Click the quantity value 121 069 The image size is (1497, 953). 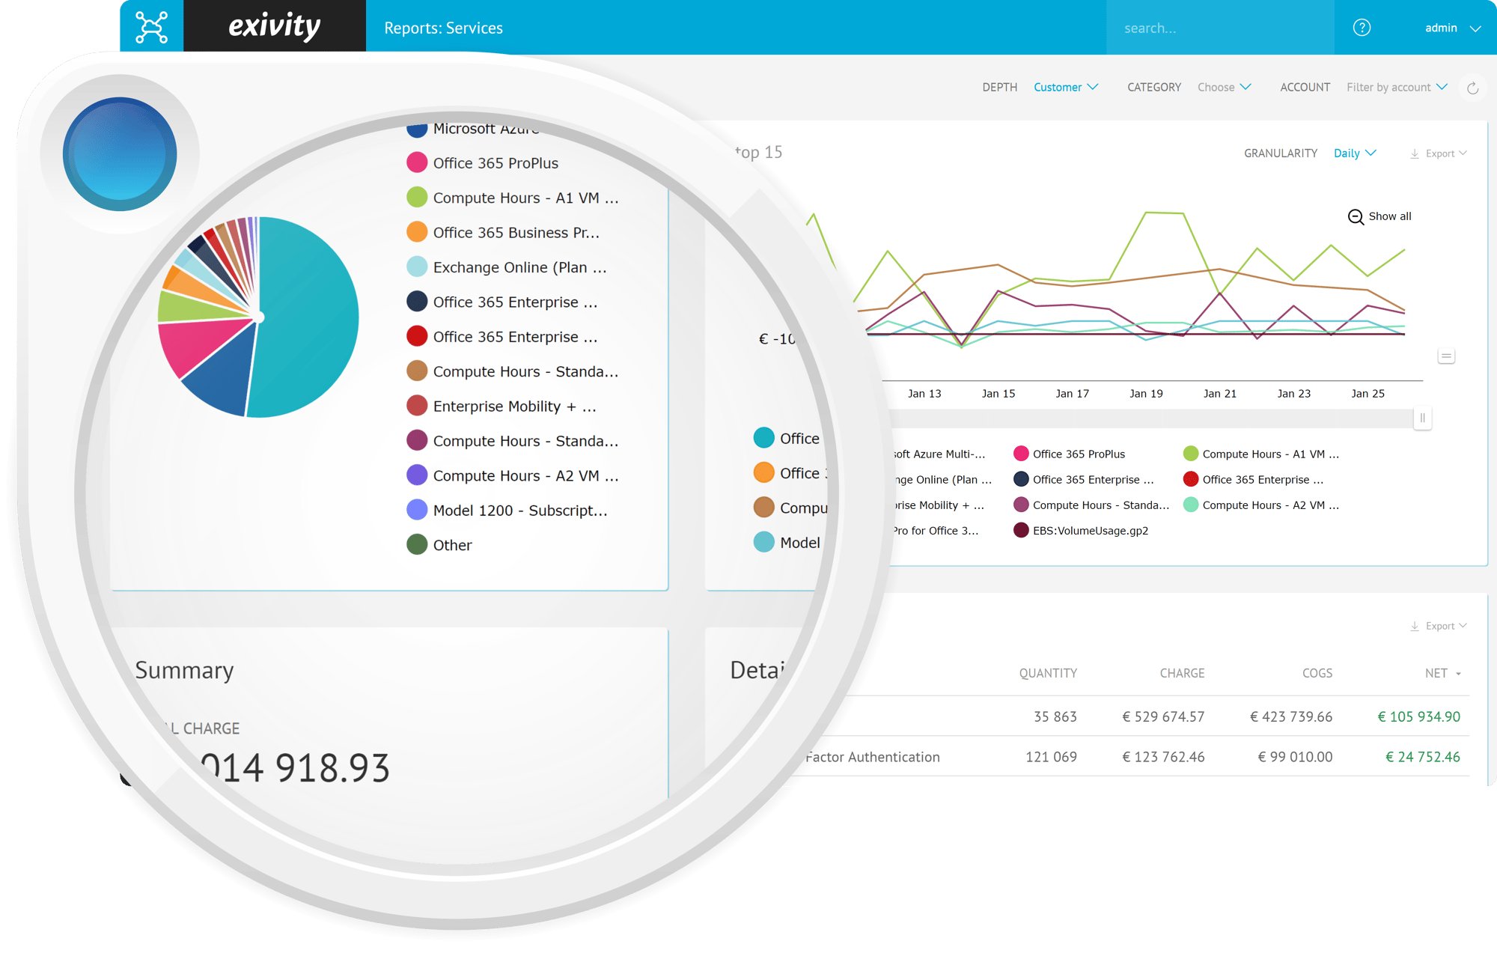click(x=1051, y=757)
